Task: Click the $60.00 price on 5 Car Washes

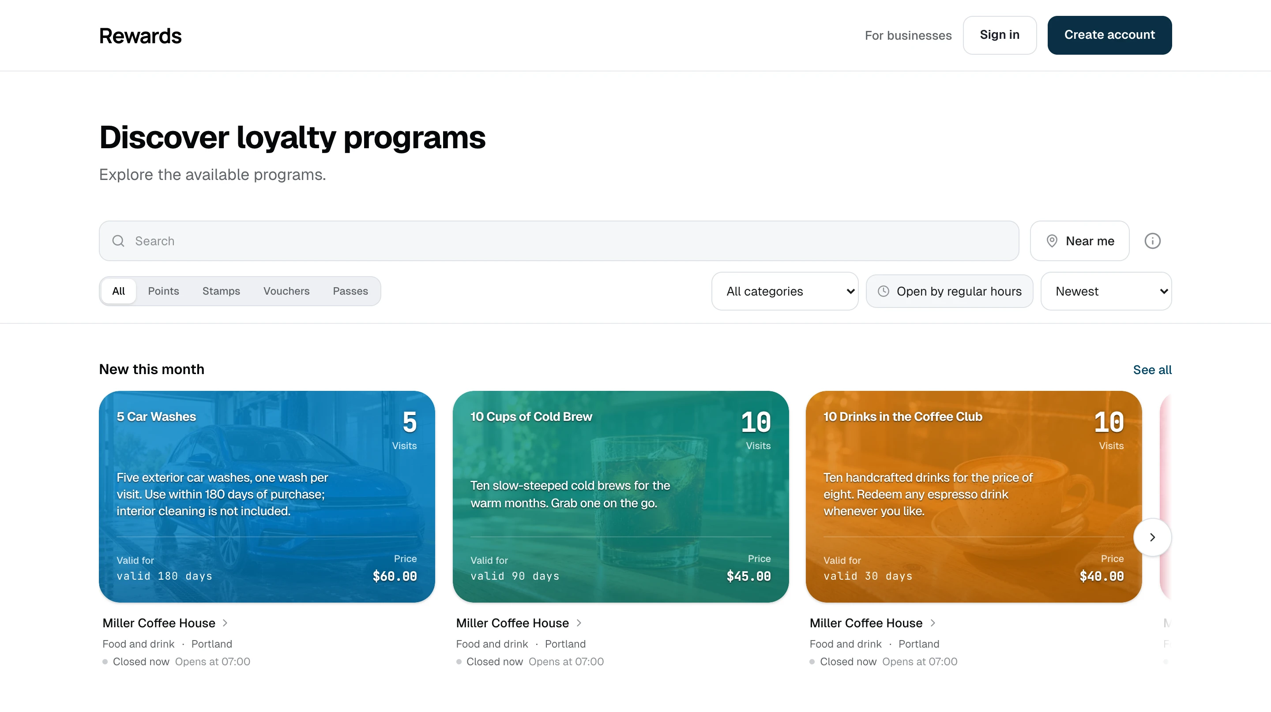Action: click(x=395, y=576)
